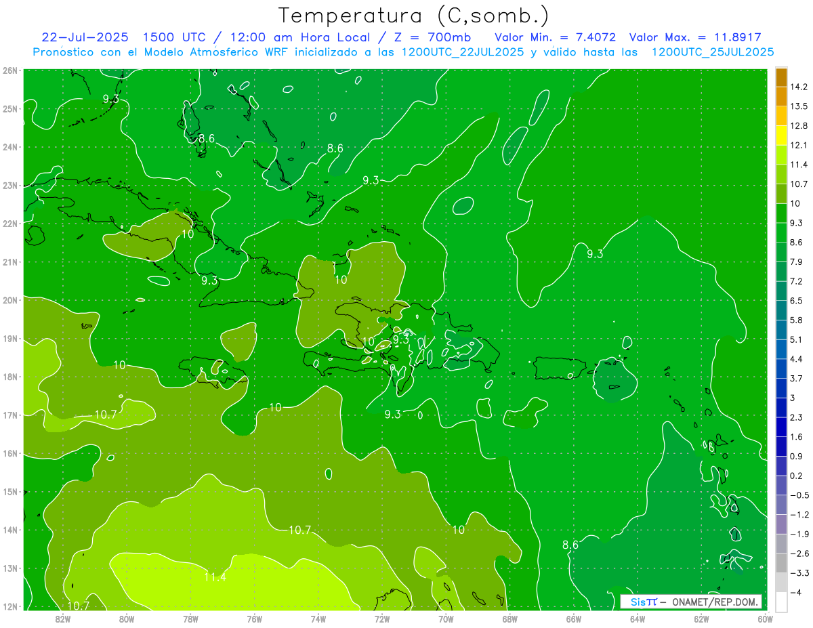Click the 11.4 contour label on the map

(215, 577)
